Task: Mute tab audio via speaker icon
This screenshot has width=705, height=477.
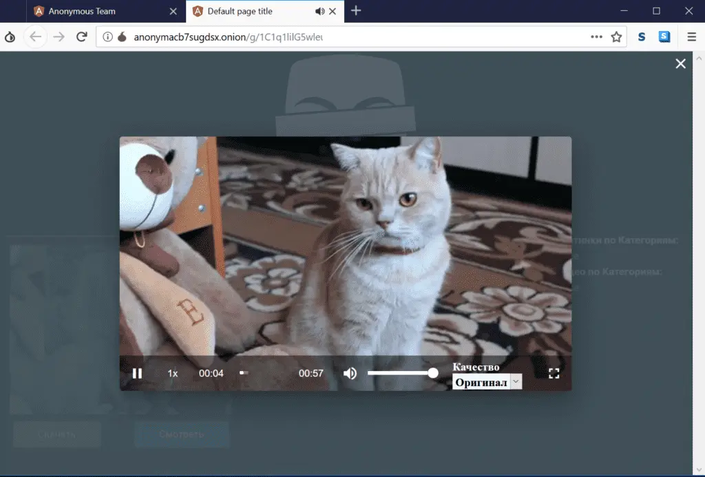Action: point(319,11)
